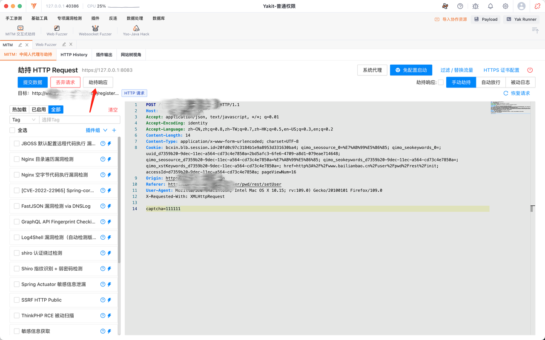Open help icon for Log4Shell plugin
Image resolution: width=545 pixels, height=340 pixels.
click(103, 238)
